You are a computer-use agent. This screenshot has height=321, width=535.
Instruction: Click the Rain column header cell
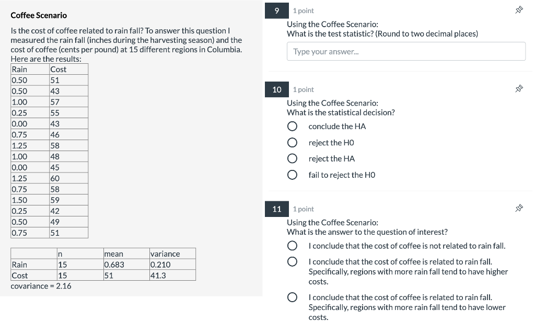point(30,70)
